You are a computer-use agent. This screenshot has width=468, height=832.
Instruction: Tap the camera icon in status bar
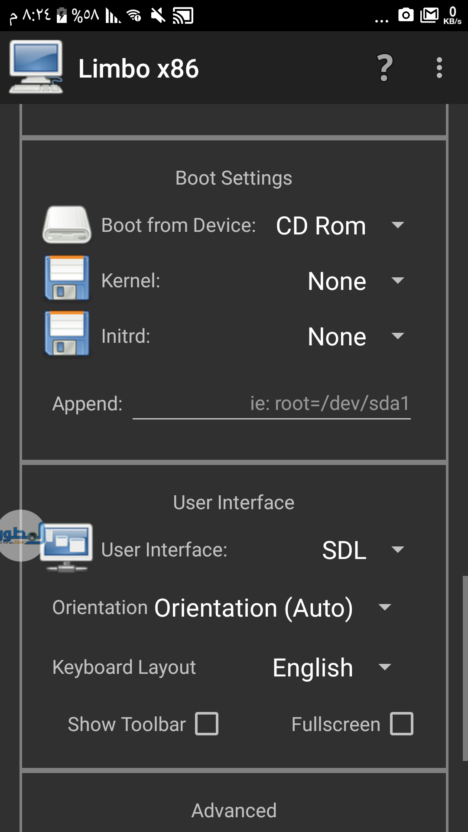pyautogui.click(x=406, y=15)
